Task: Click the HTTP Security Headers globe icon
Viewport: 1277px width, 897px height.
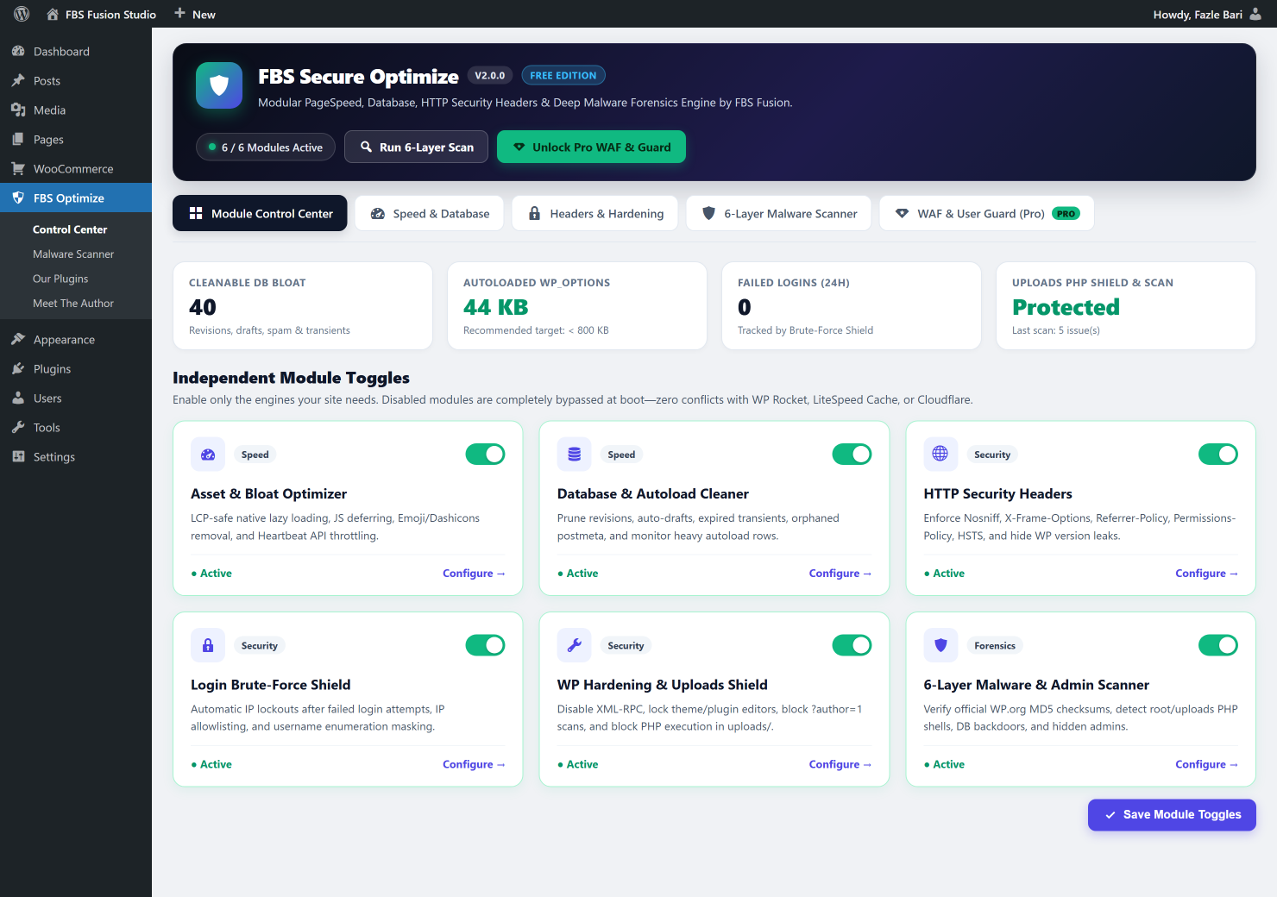Action: point(940,455)
